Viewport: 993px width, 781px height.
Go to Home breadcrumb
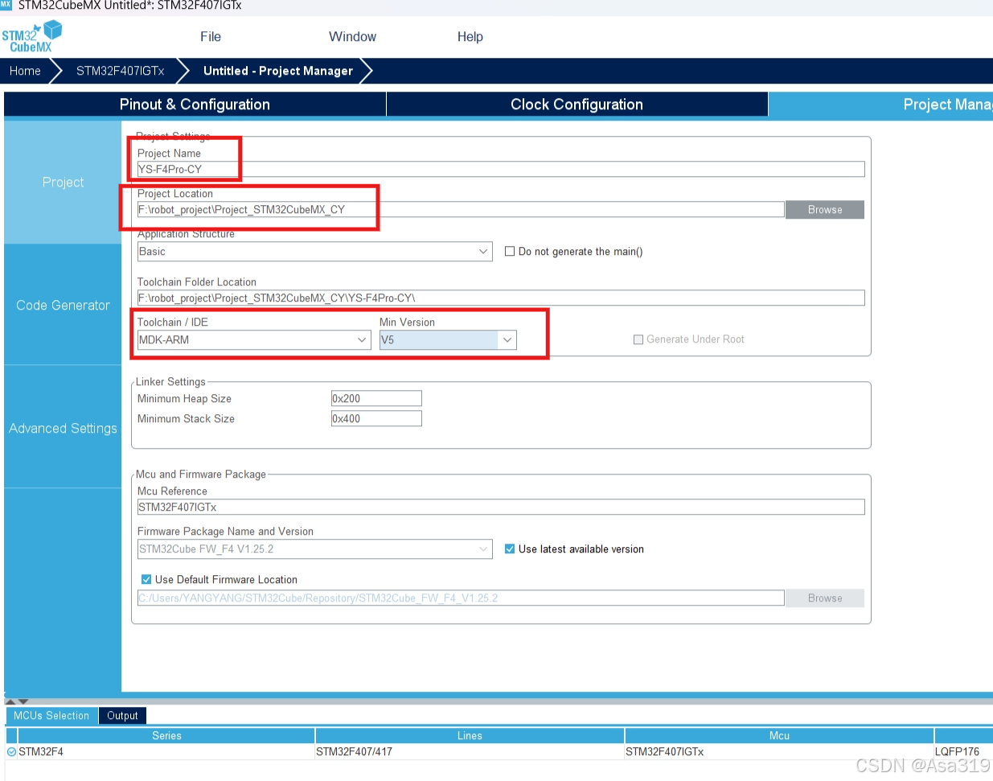[x=25, y=71]
